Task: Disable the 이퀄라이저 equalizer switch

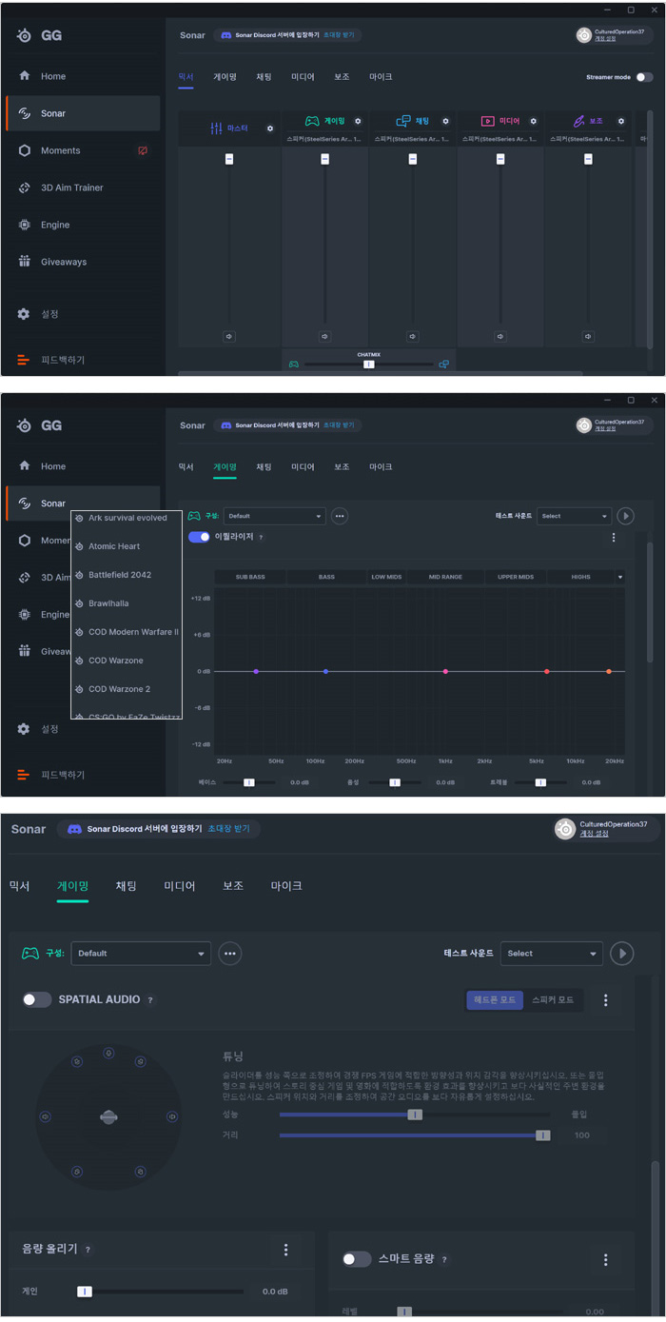Action: [199, 537]
